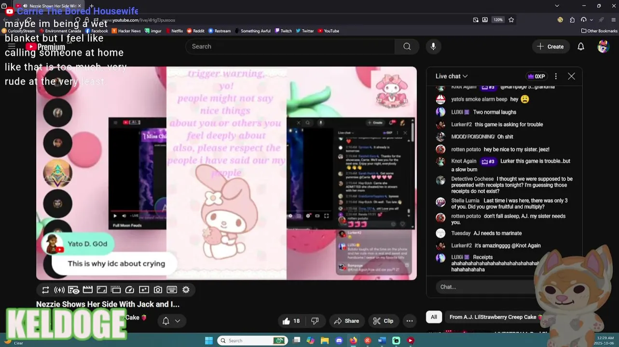Focus the YouTube search field

pos(290,46)
